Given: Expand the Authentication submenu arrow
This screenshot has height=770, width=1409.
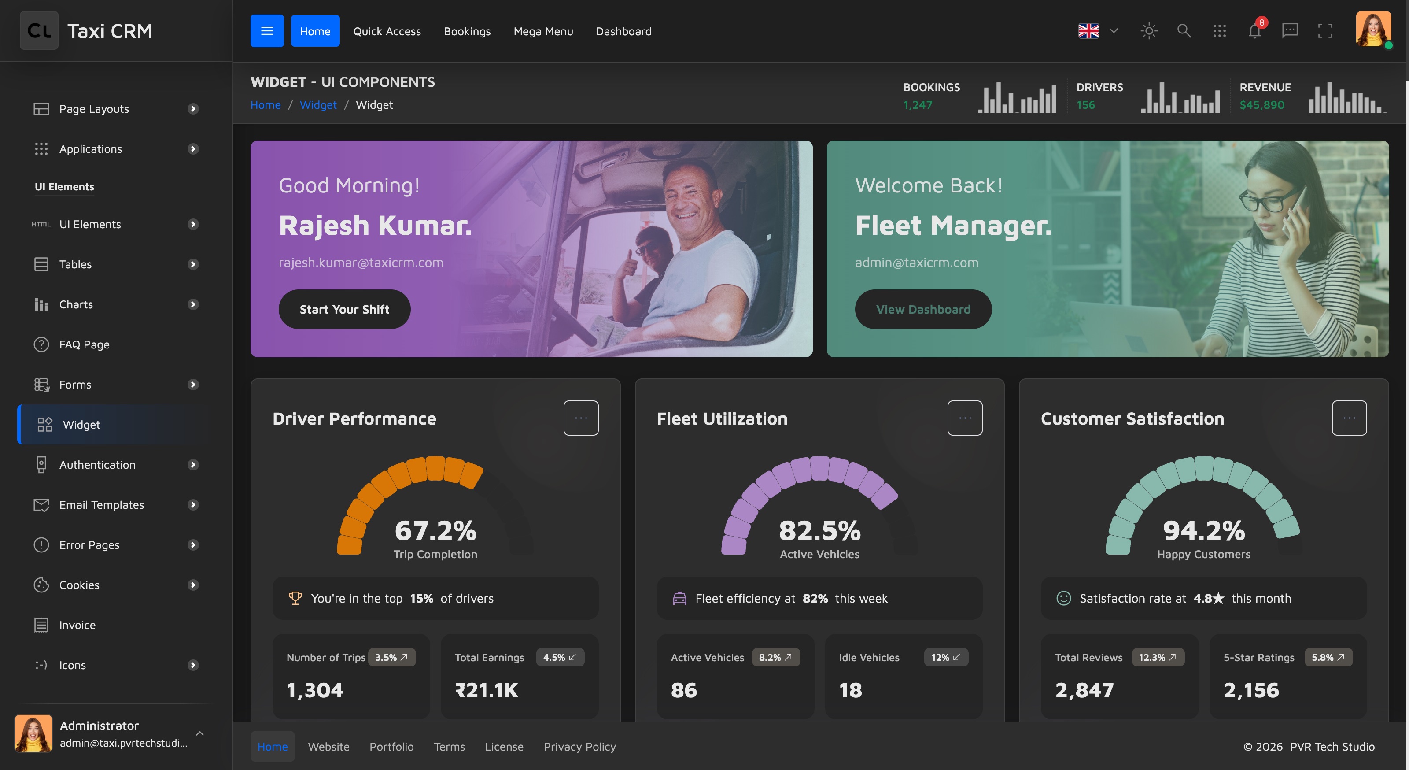Looking at the screenshot, I should coord(192,465).
